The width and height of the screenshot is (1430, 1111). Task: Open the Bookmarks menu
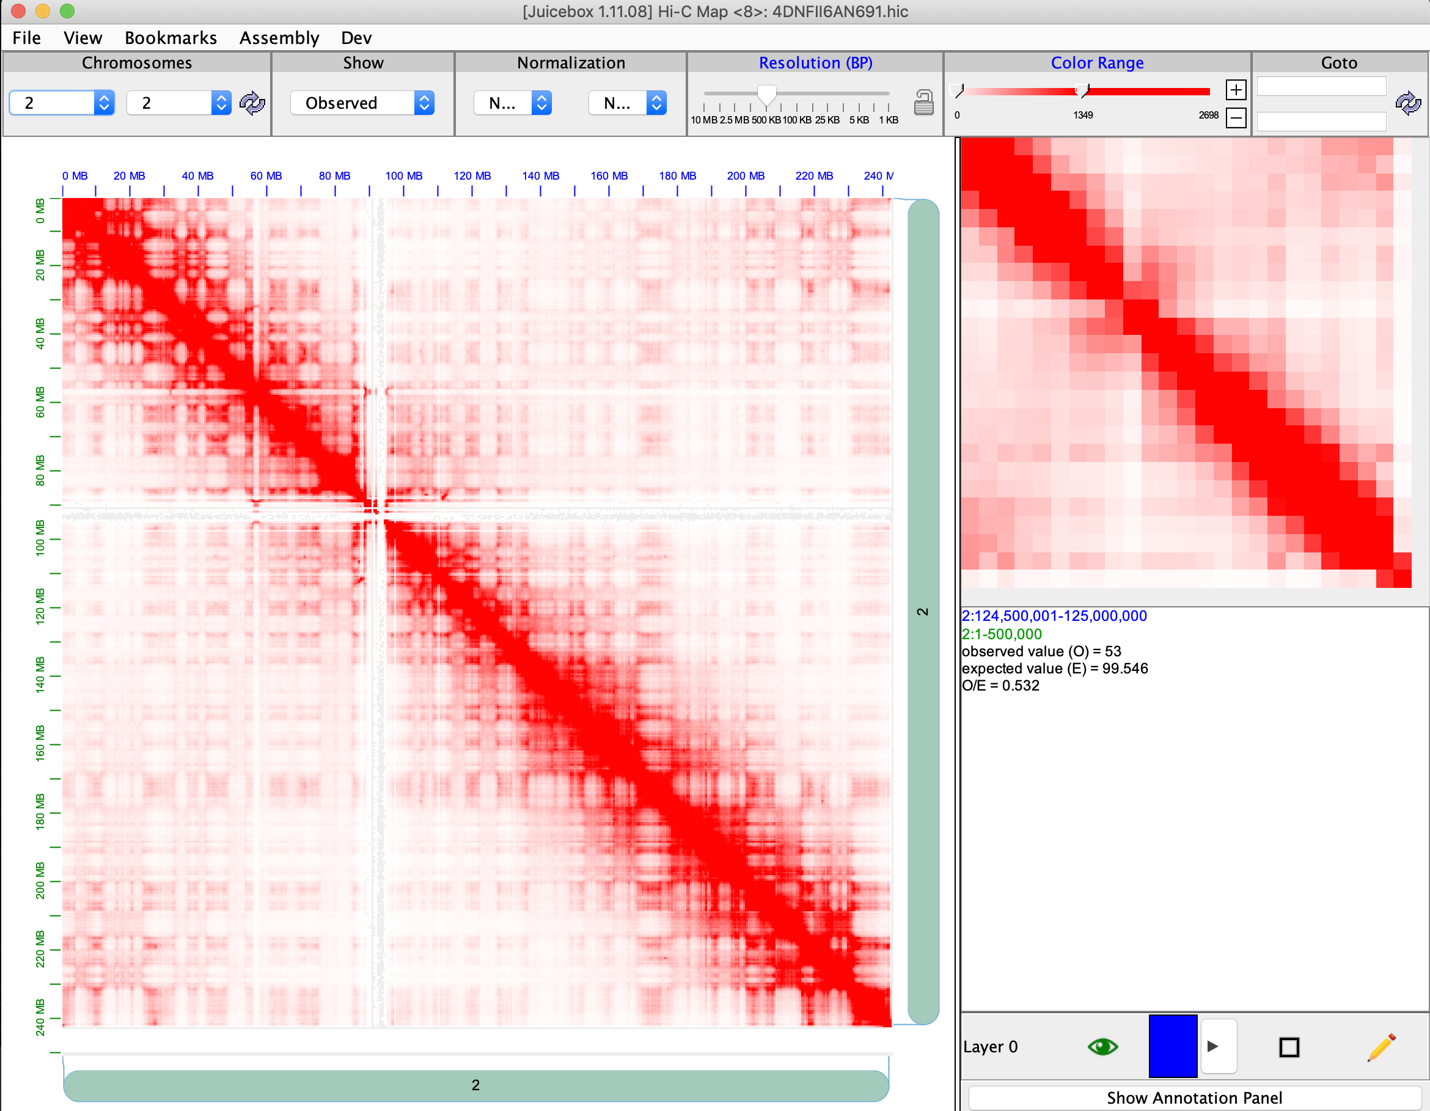171,37
